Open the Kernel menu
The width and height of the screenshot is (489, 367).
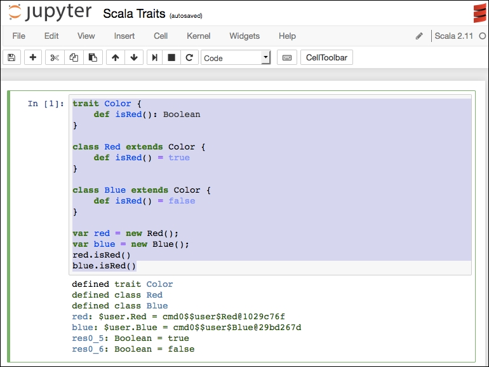[x=198, y=36]
